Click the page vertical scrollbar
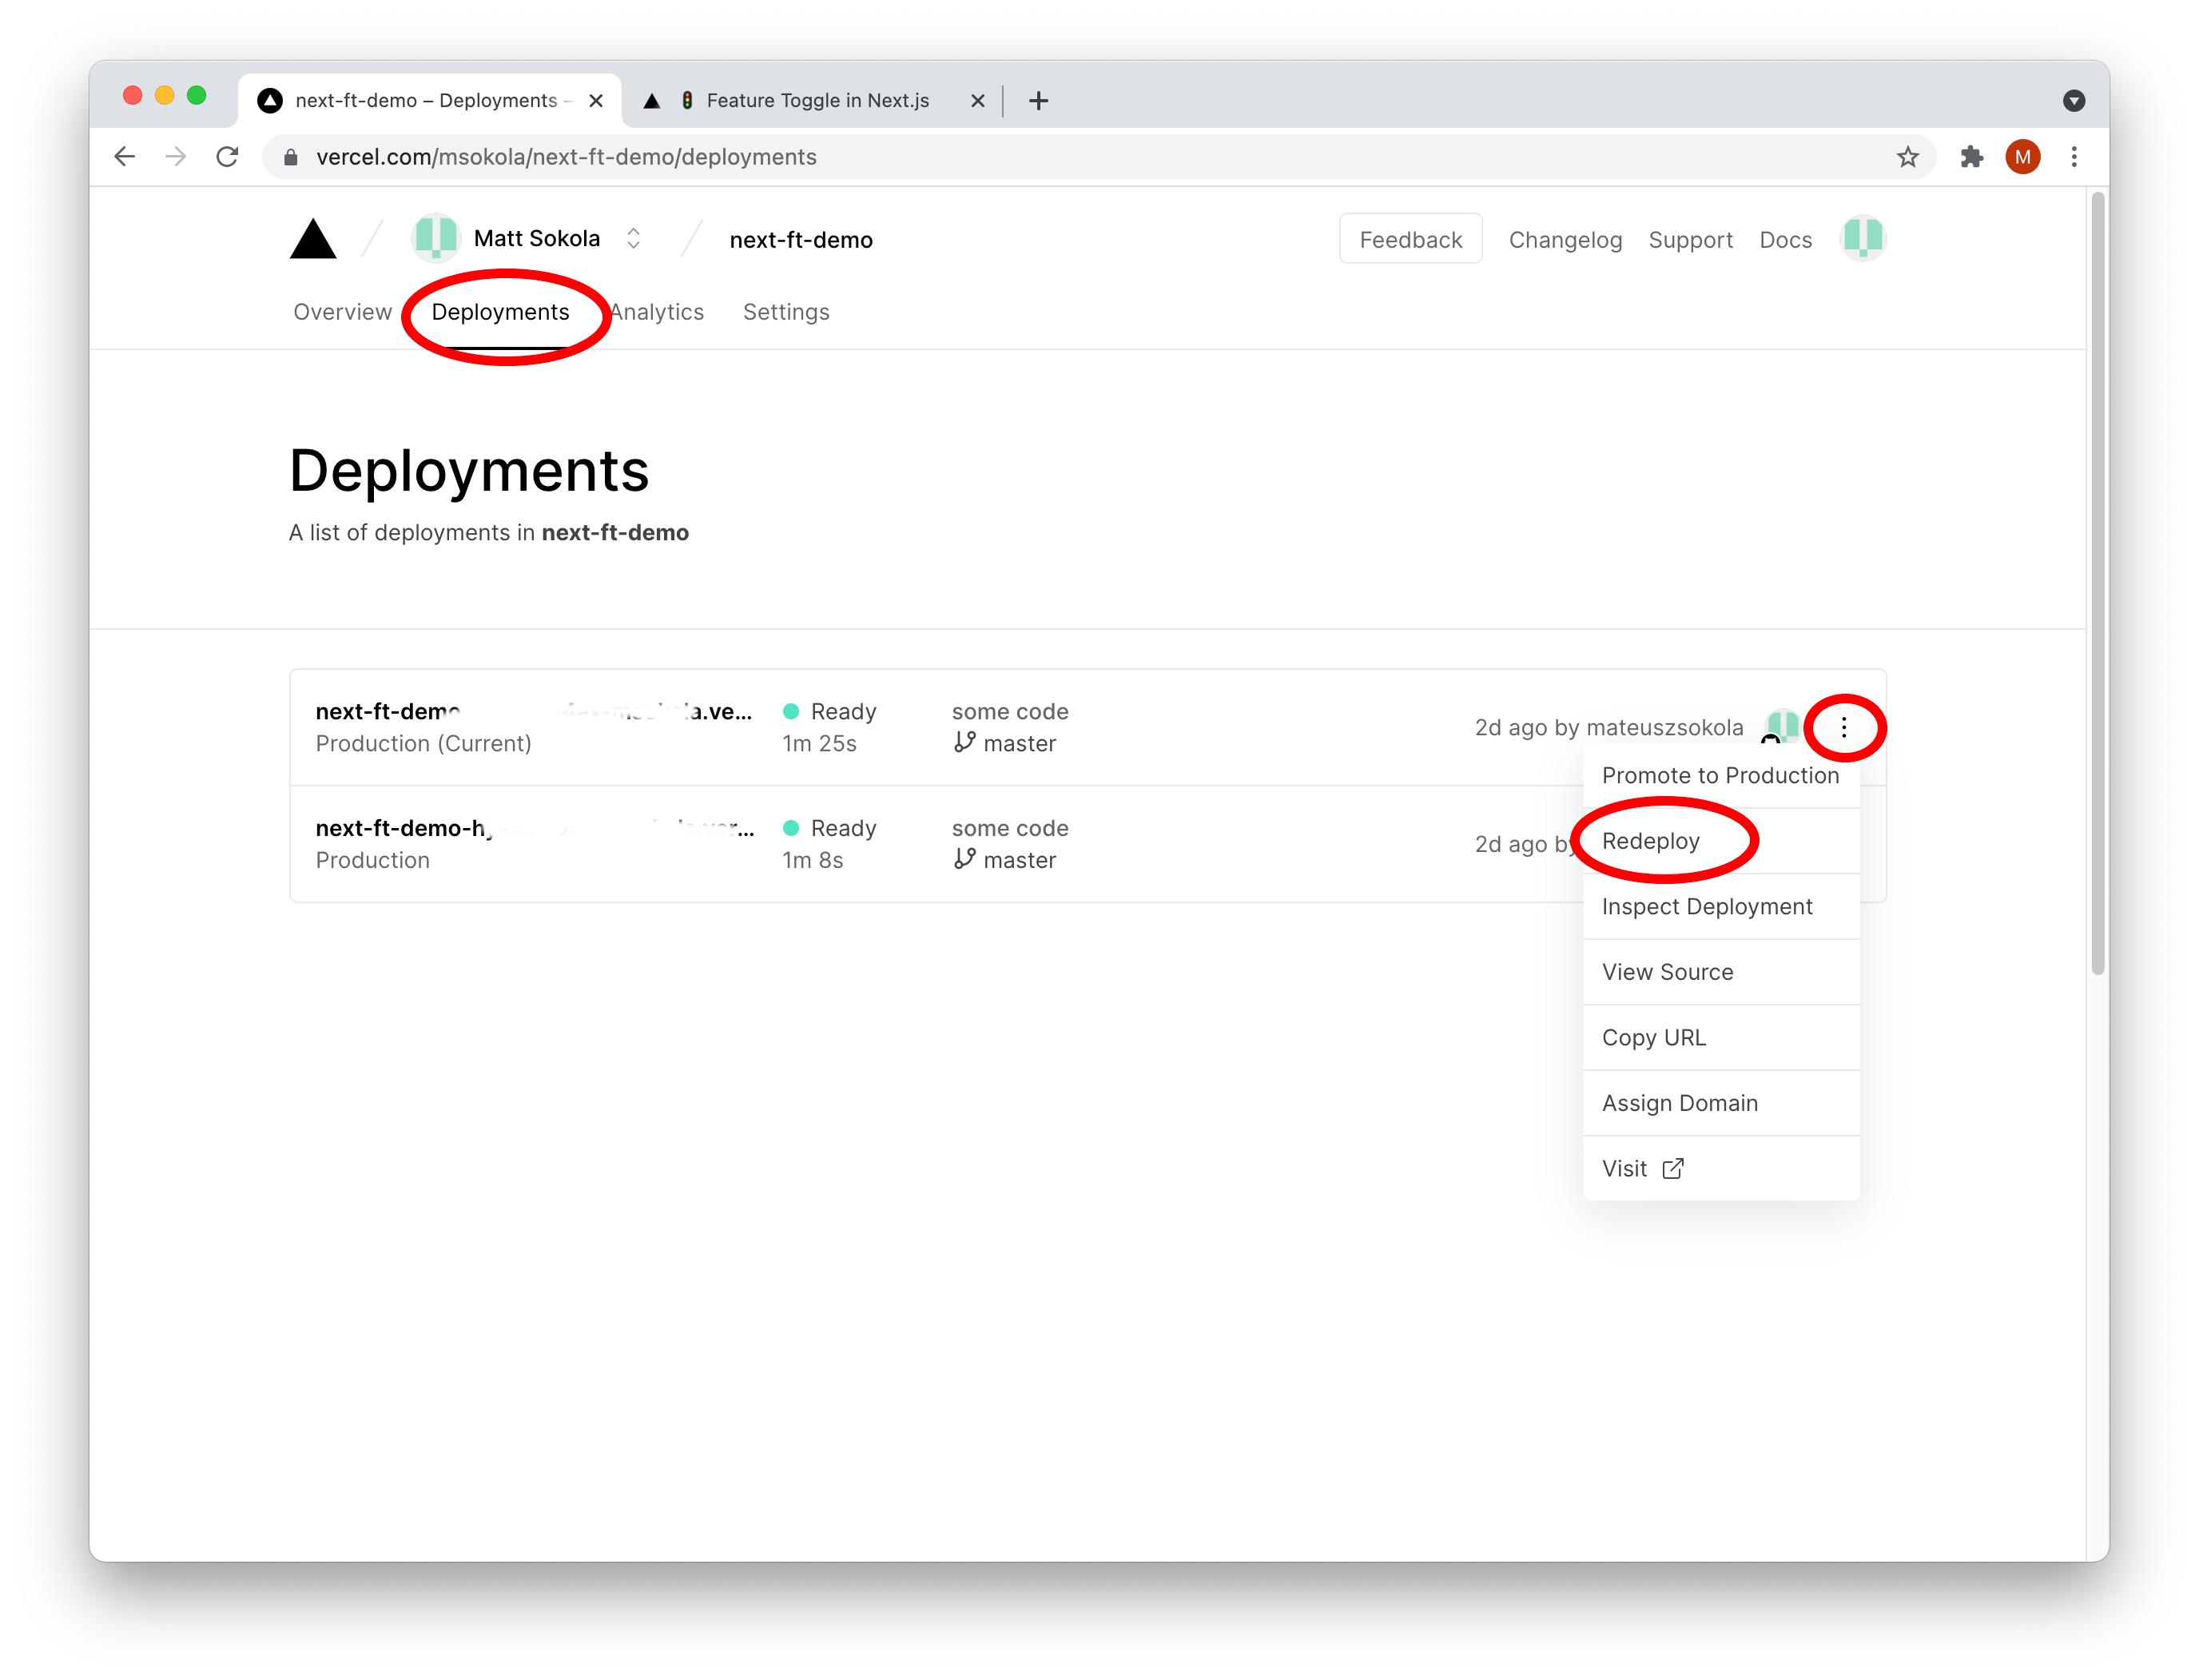2199x1680 pixels. pos(2098,584)
